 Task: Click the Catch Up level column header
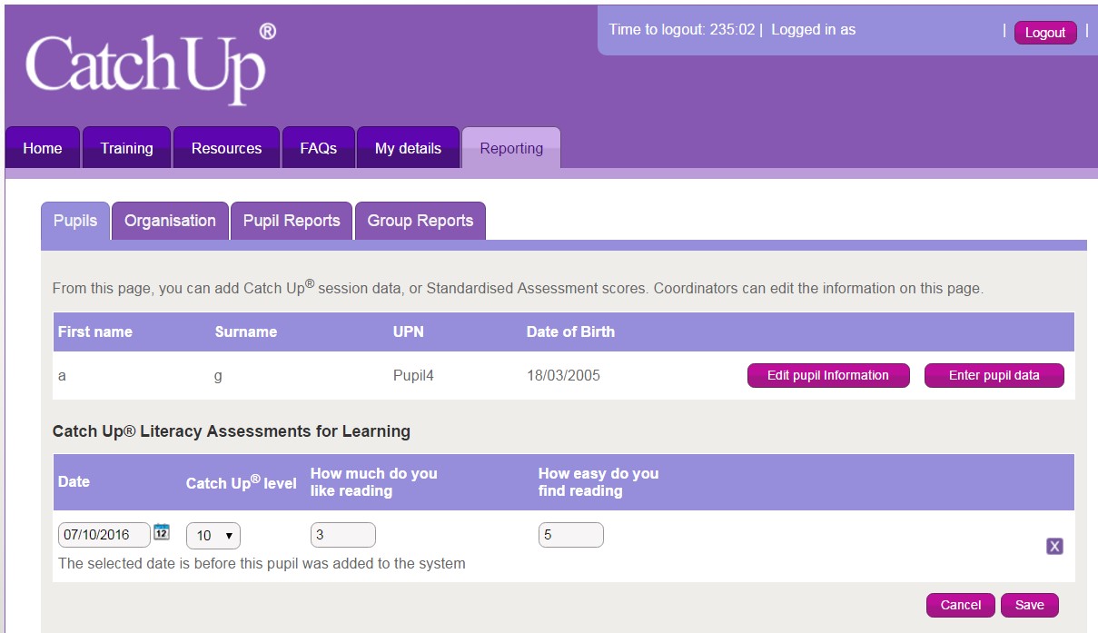(242, 482)
